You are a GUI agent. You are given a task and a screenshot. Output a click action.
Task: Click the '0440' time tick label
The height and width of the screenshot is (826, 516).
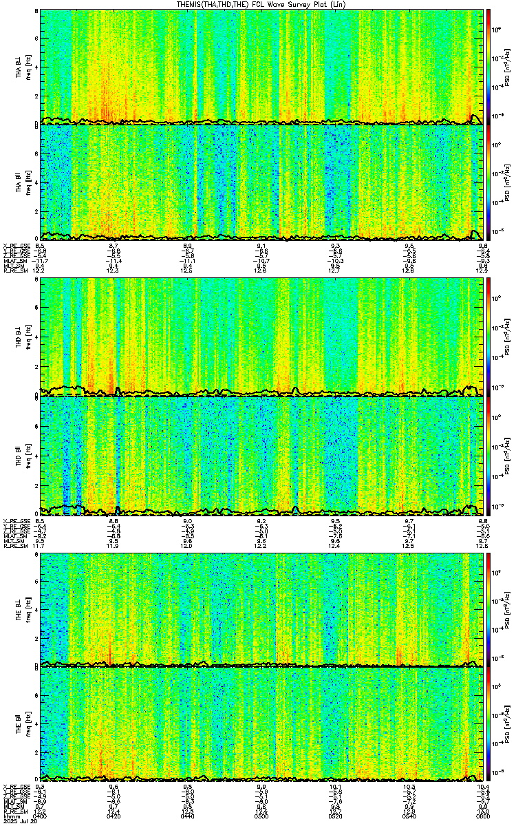(x=188, y=815)
